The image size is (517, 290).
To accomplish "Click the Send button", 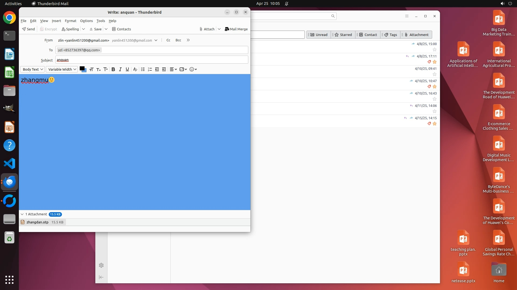I will 29,29.
